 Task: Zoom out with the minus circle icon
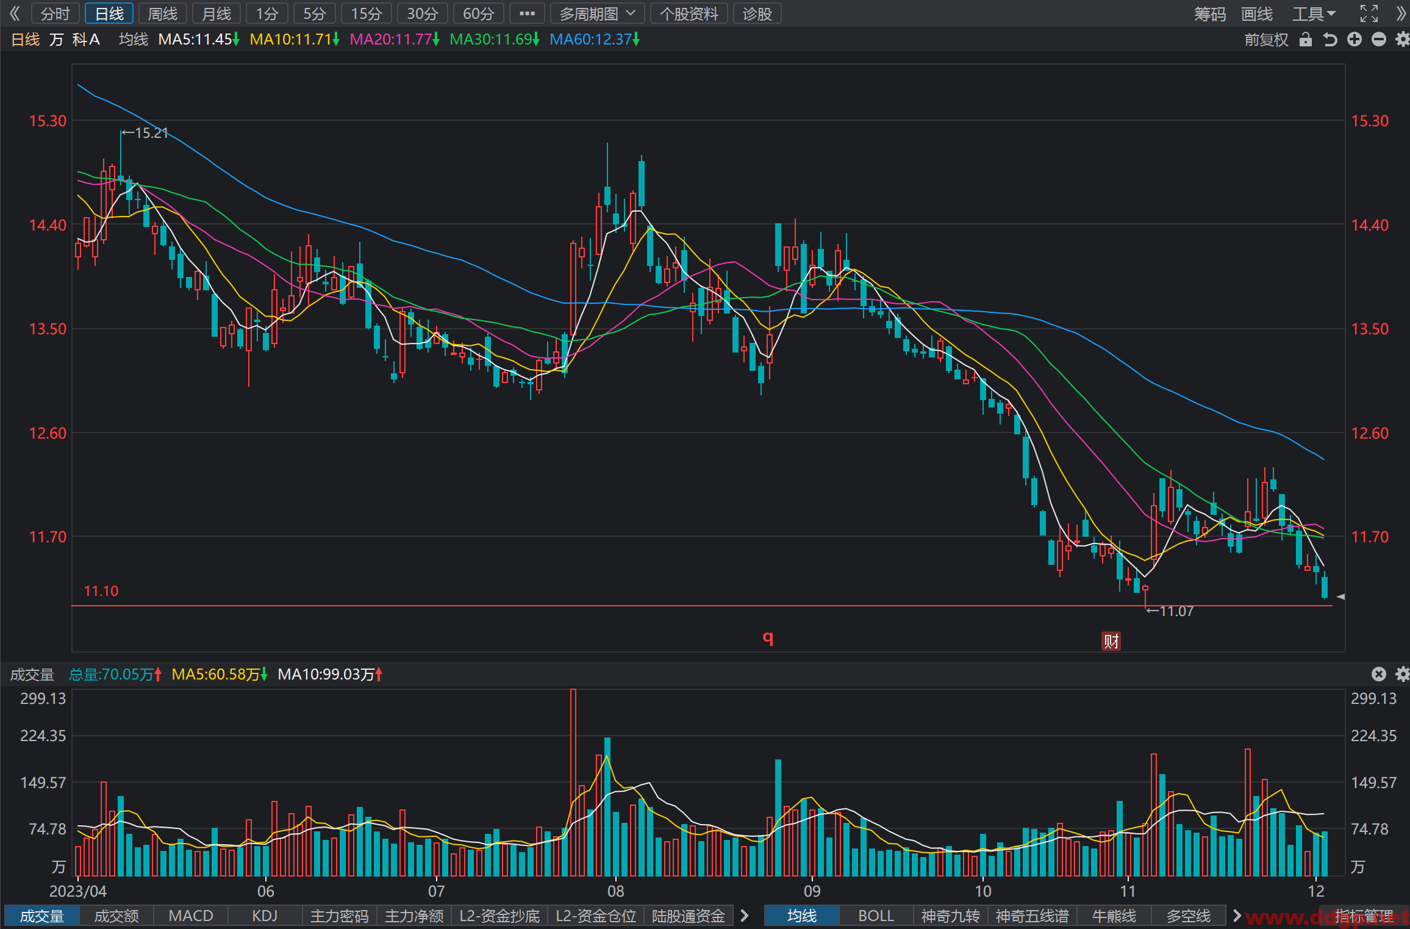[1379, 40]
